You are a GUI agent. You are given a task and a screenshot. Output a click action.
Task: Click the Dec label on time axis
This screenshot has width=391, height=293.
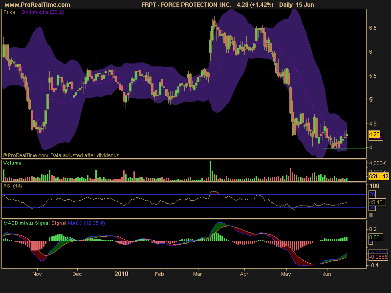coord(77,274)
